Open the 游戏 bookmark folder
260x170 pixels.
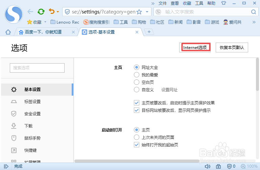[212, 22]
